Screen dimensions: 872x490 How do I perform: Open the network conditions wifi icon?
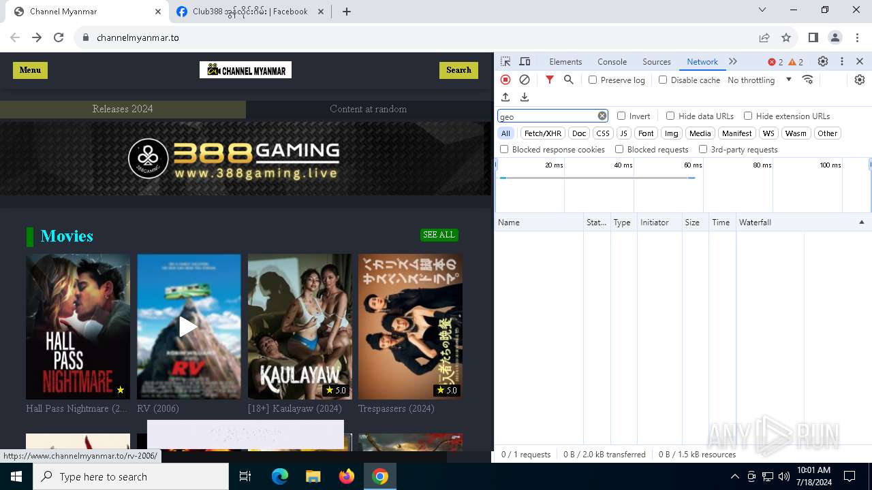(x=808, y=80)
